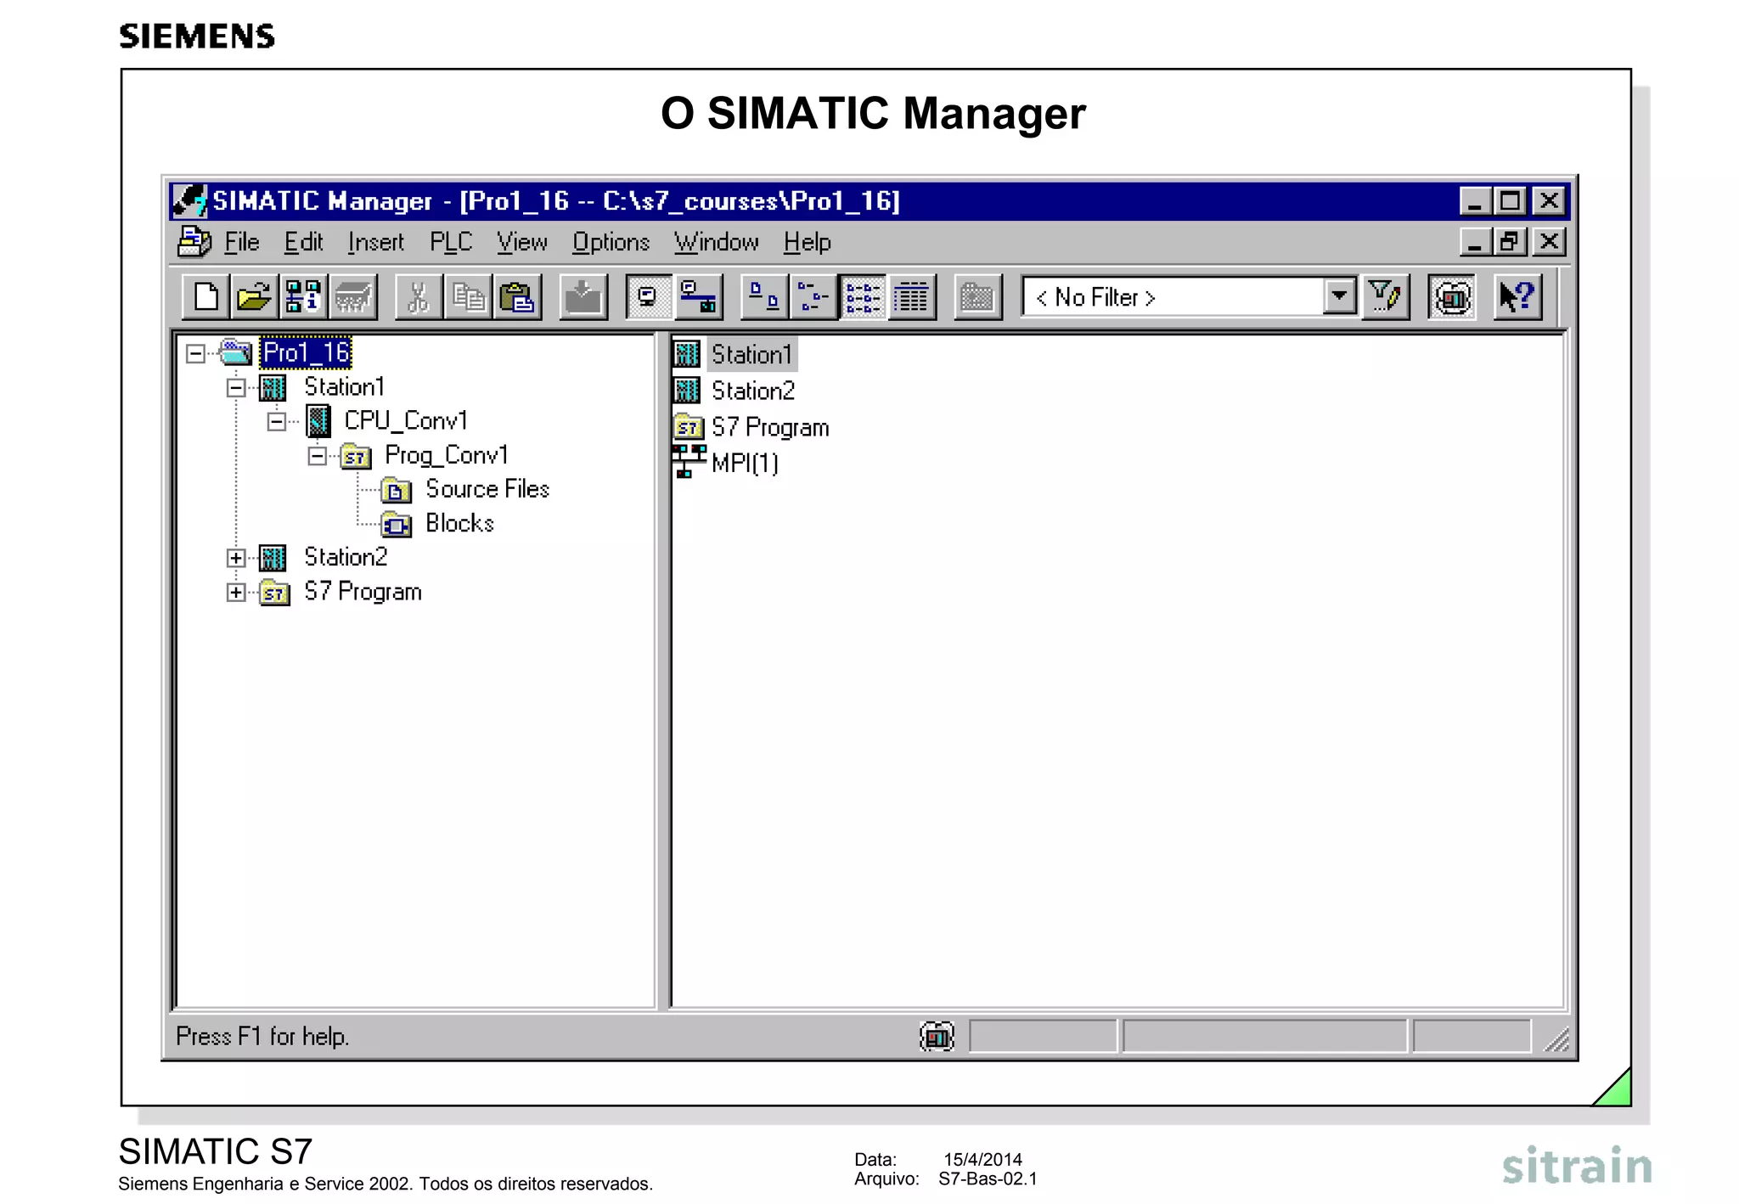The width and height of the screenshot is (1739, 1204).
Task: Click the Edit Filter funnel icon
Action: 1385,297
